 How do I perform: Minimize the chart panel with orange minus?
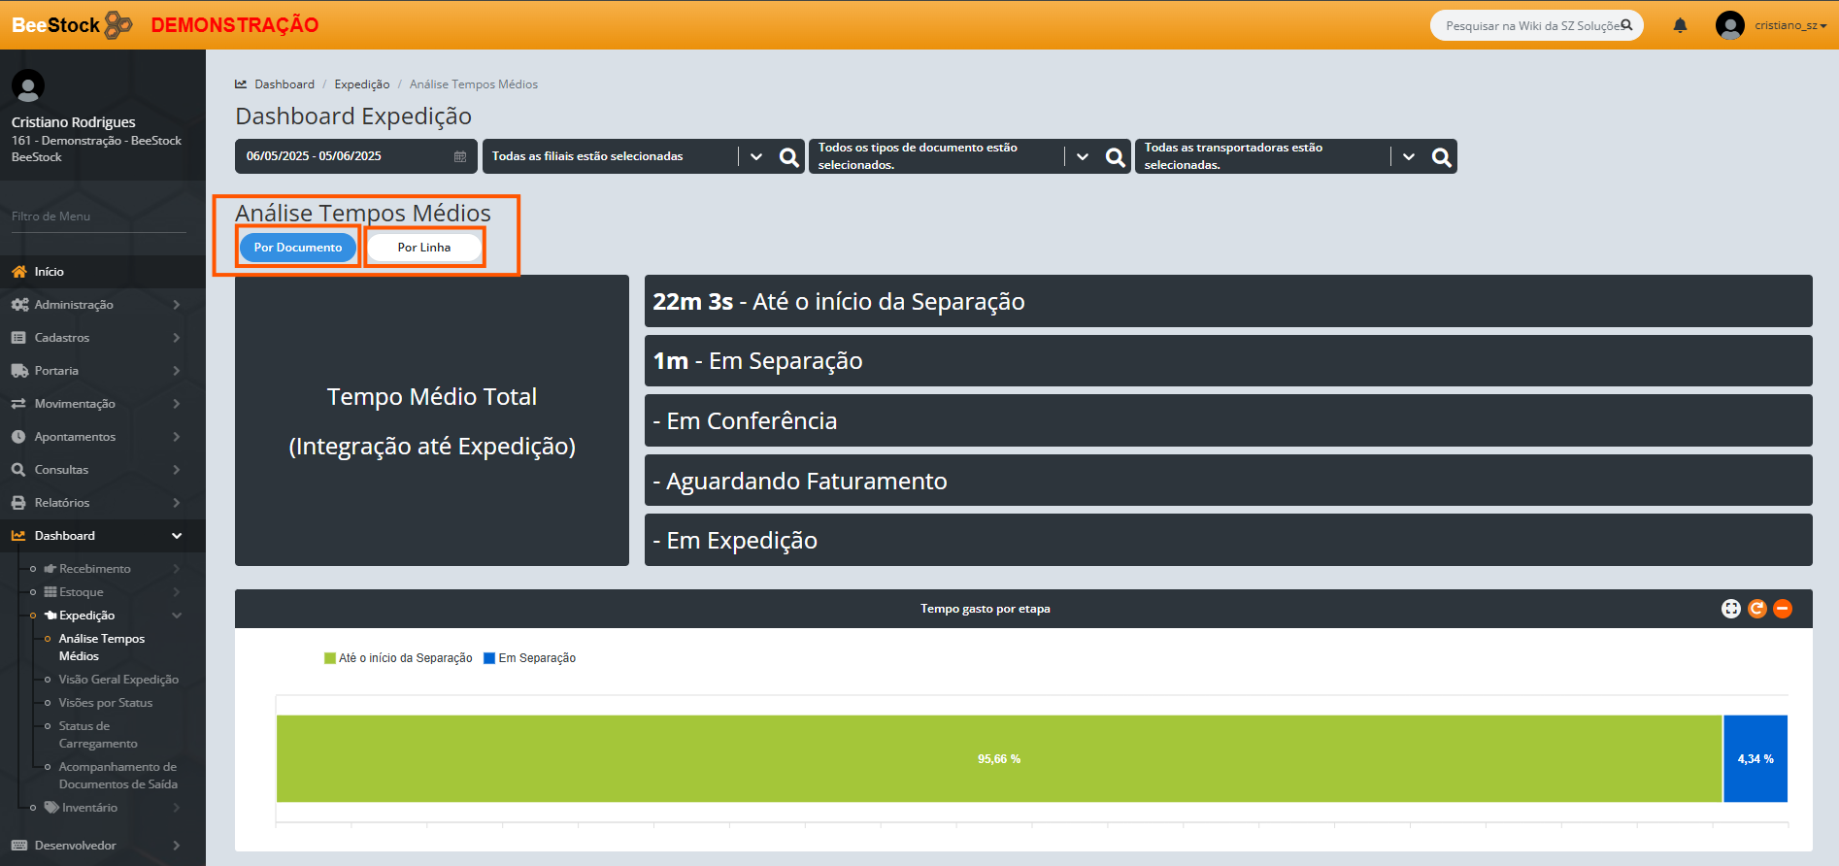(x=1783, y=609)
